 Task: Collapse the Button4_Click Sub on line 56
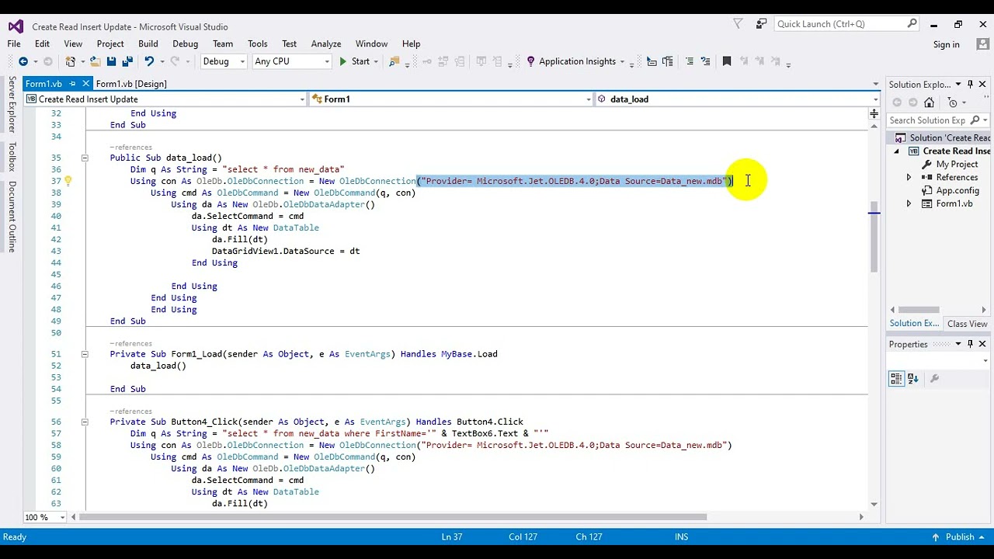pyautogui.click(x=85, y=422)
